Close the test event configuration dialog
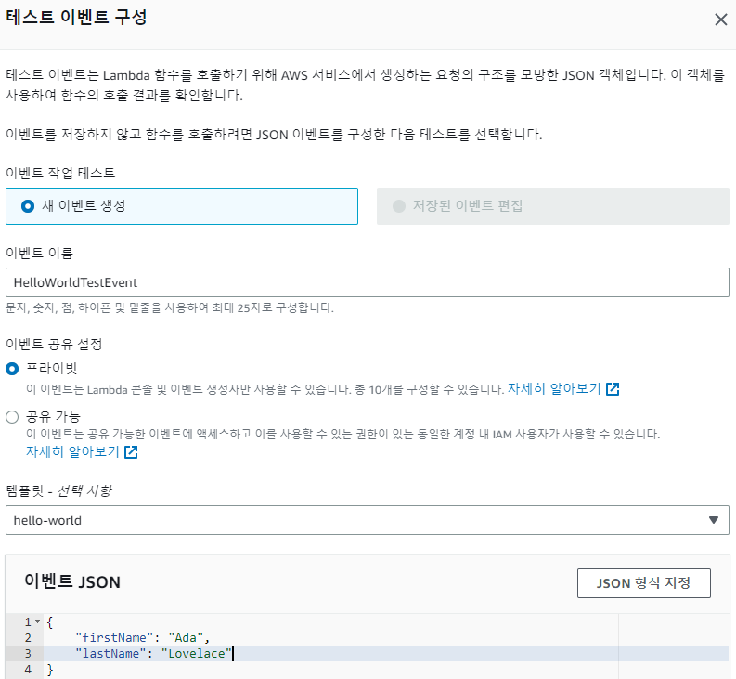This screenshot has height=679, width=736. [720, 20]
